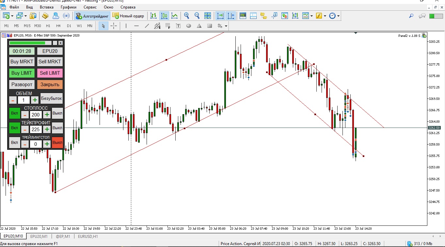
Task: Toggle the Алготрейдинг button
Action: coord(92,16)
